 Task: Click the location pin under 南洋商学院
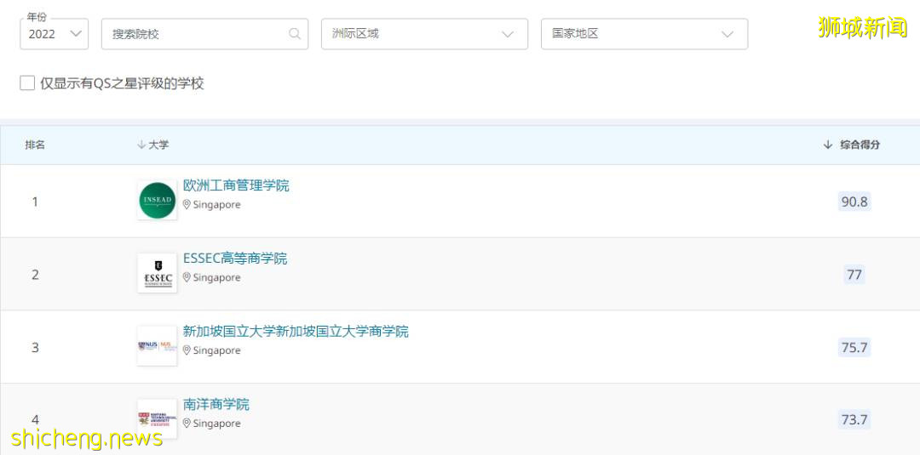coord(187,423)
